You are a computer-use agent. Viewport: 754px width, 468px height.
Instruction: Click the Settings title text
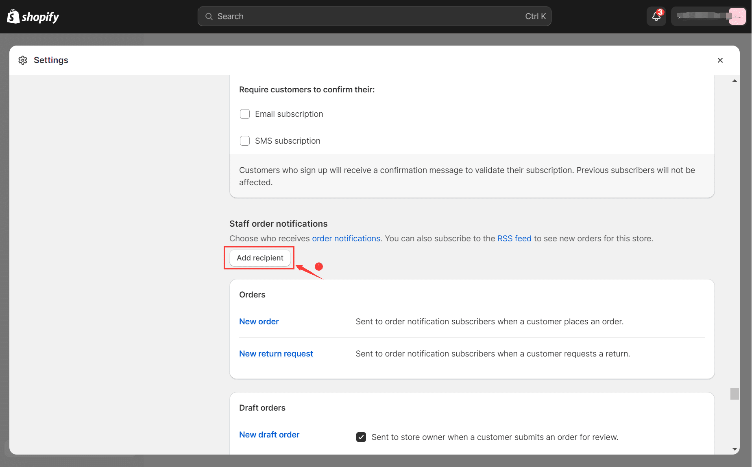click(51, 60)
